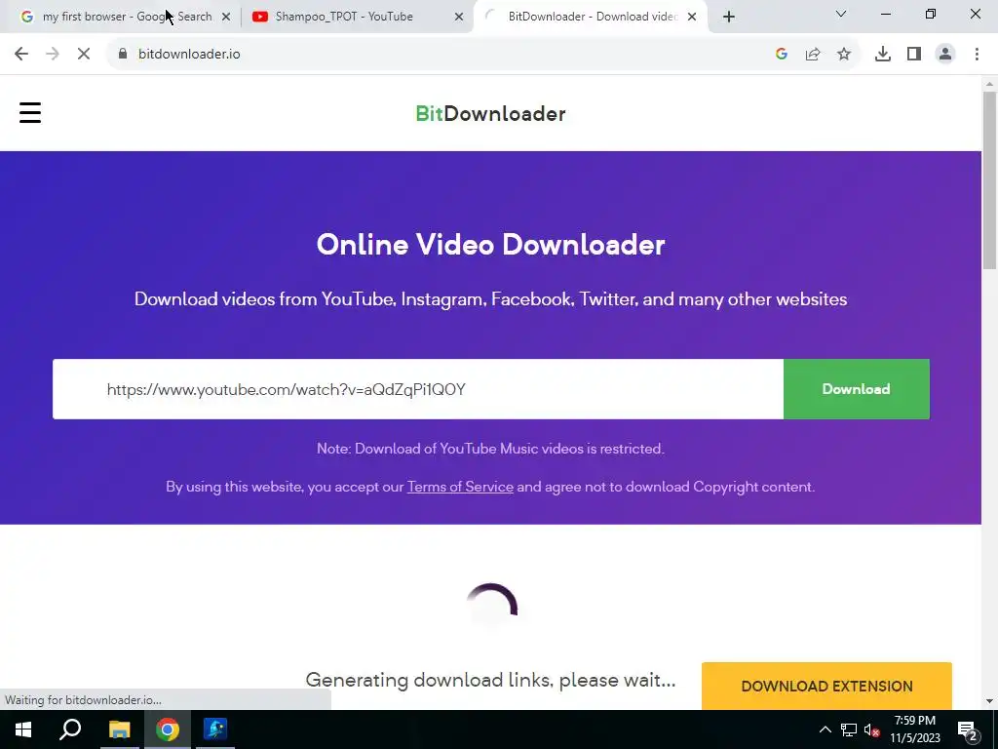
Task: Stop loading the page
Action: pos(84,55)
